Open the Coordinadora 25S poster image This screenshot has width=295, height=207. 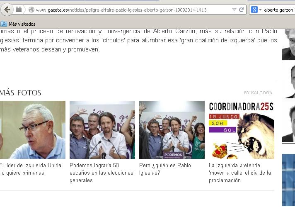[x=241, y=130]
